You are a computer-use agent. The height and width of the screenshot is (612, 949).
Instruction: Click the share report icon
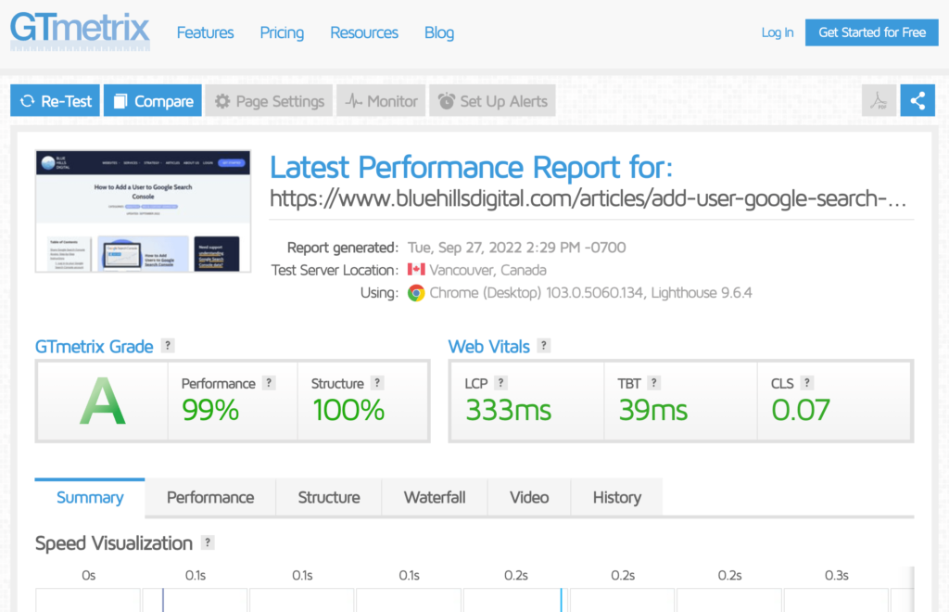pyautogui.click(x=917, y=100)
